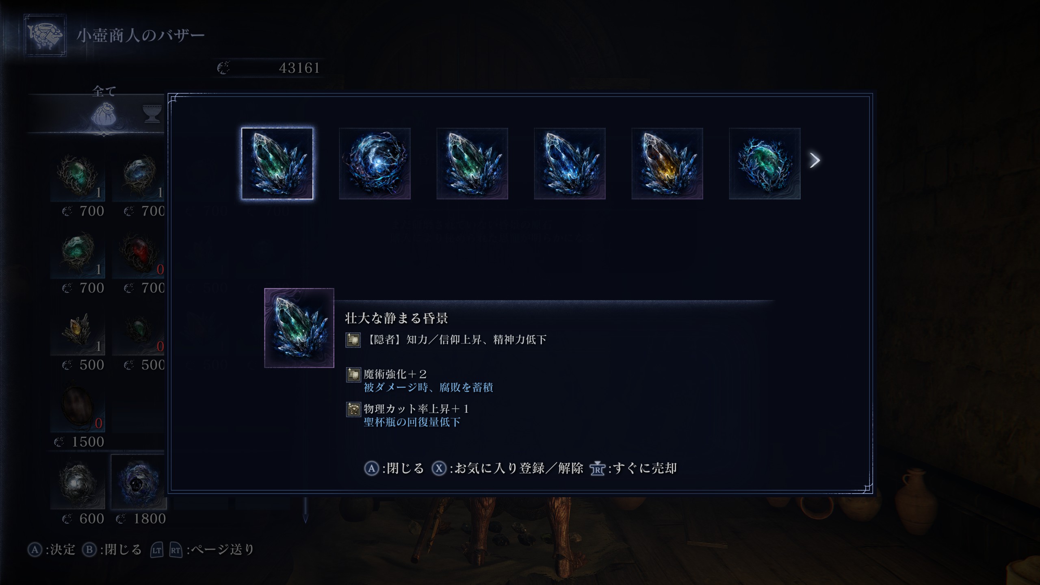Click the 決定 confirm prompt at bottom
The width and height of the screenshot is (1040, 585).
[52, 550]
